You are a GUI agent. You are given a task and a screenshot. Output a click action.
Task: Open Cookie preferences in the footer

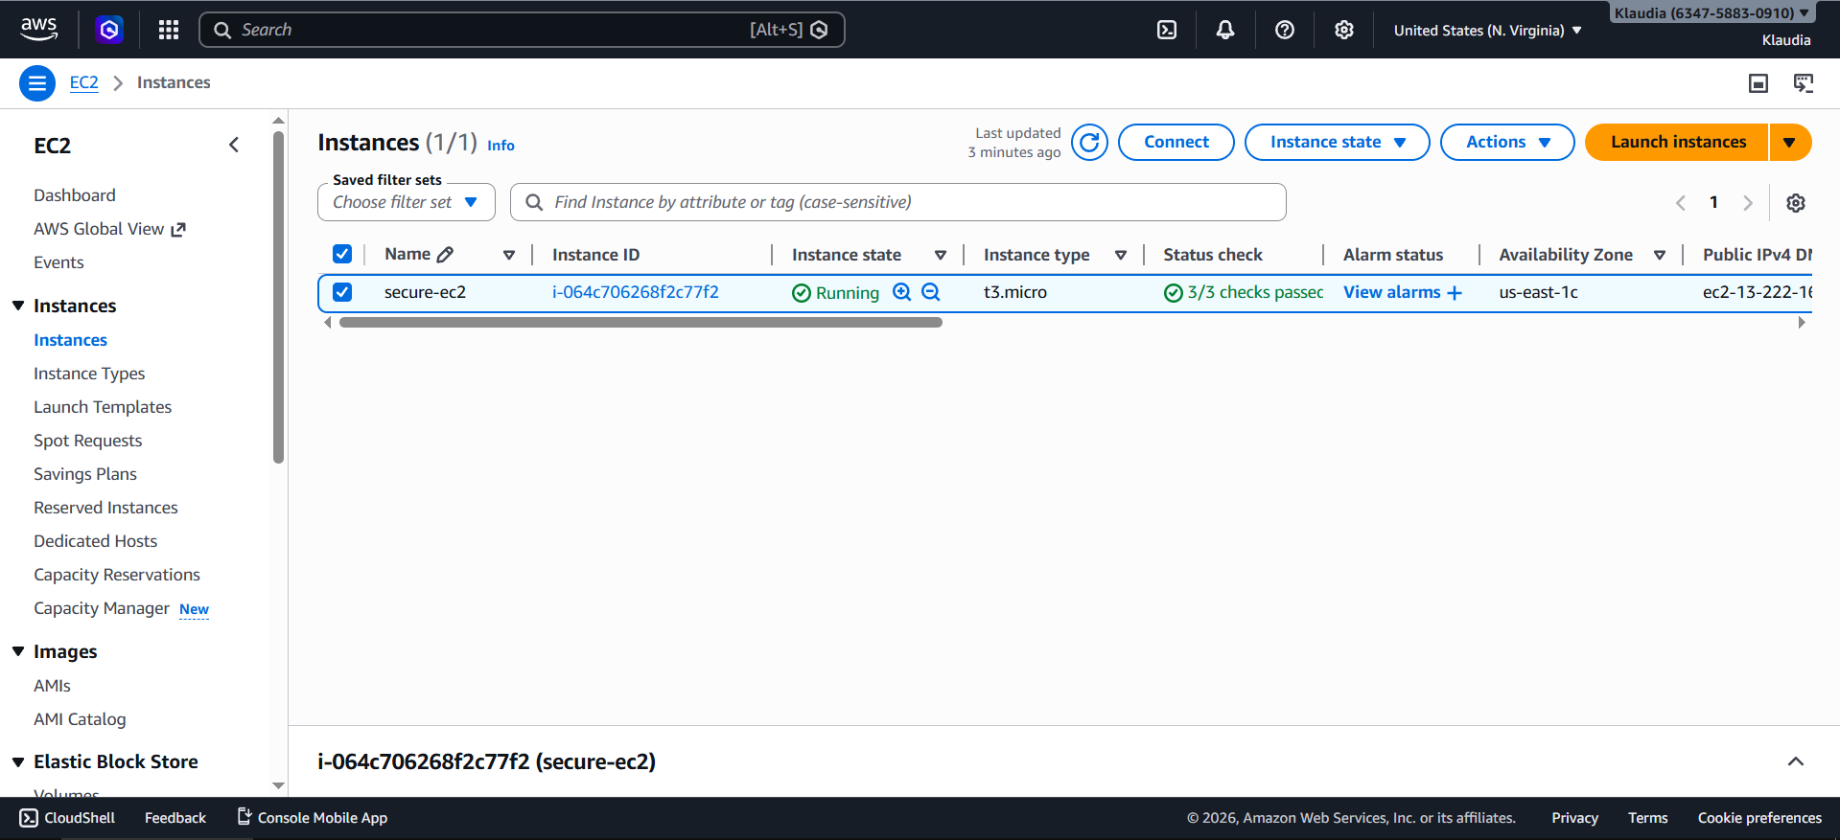point(1759,818)
